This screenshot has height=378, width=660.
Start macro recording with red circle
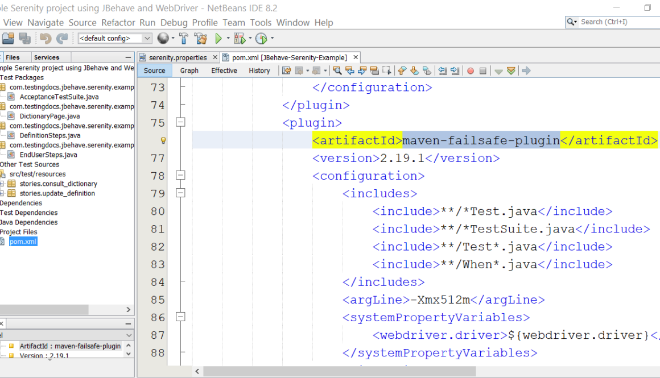[471, 70]
